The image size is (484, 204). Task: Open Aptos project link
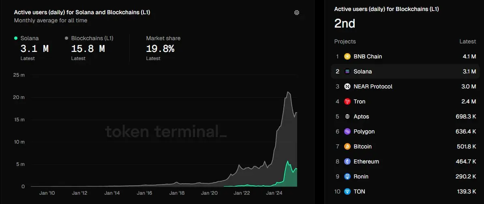[361, 117]
